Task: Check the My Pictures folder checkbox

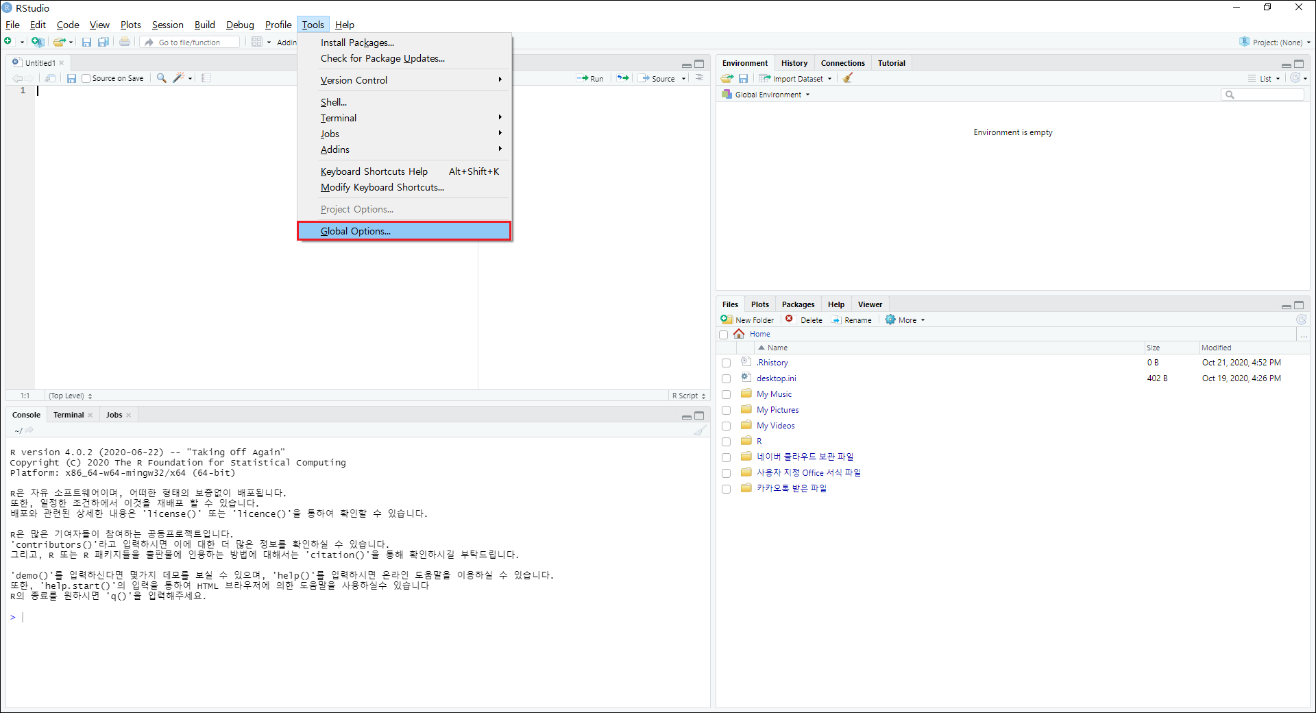Action: tap(726, 410)
